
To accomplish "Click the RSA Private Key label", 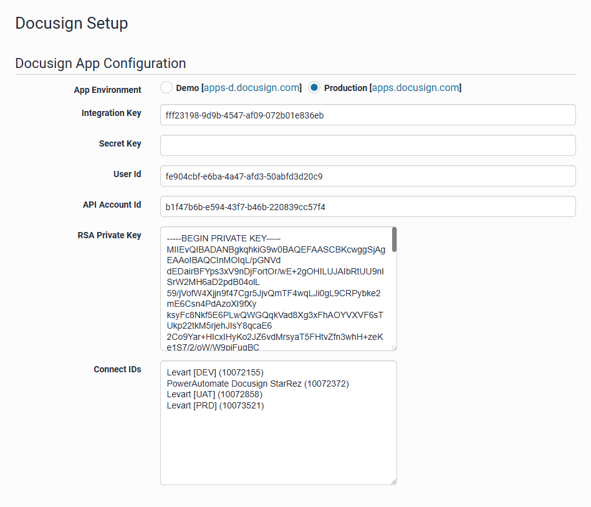I will click(109, 235).
